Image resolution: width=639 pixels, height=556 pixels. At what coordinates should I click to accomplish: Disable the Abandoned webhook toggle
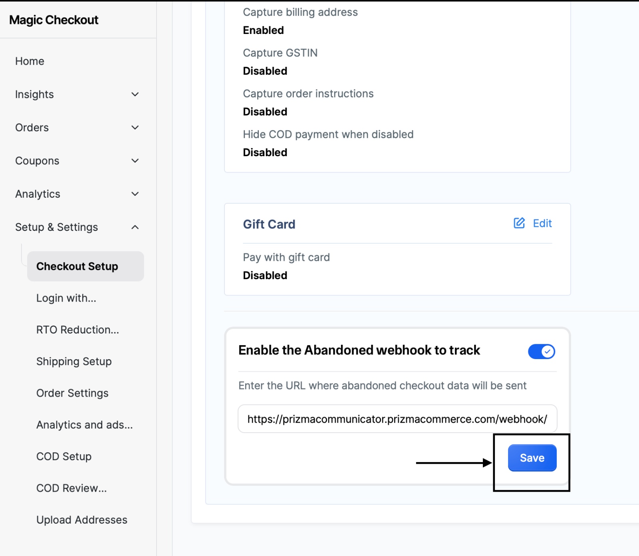coord(541,351)
